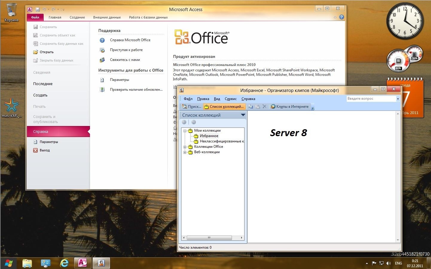Click the Save icon in Access quick toolbar

point(38,10)
